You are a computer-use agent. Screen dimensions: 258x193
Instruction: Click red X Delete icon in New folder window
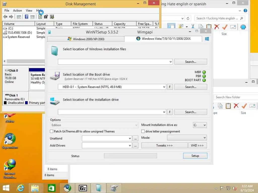tap(236, 106)
